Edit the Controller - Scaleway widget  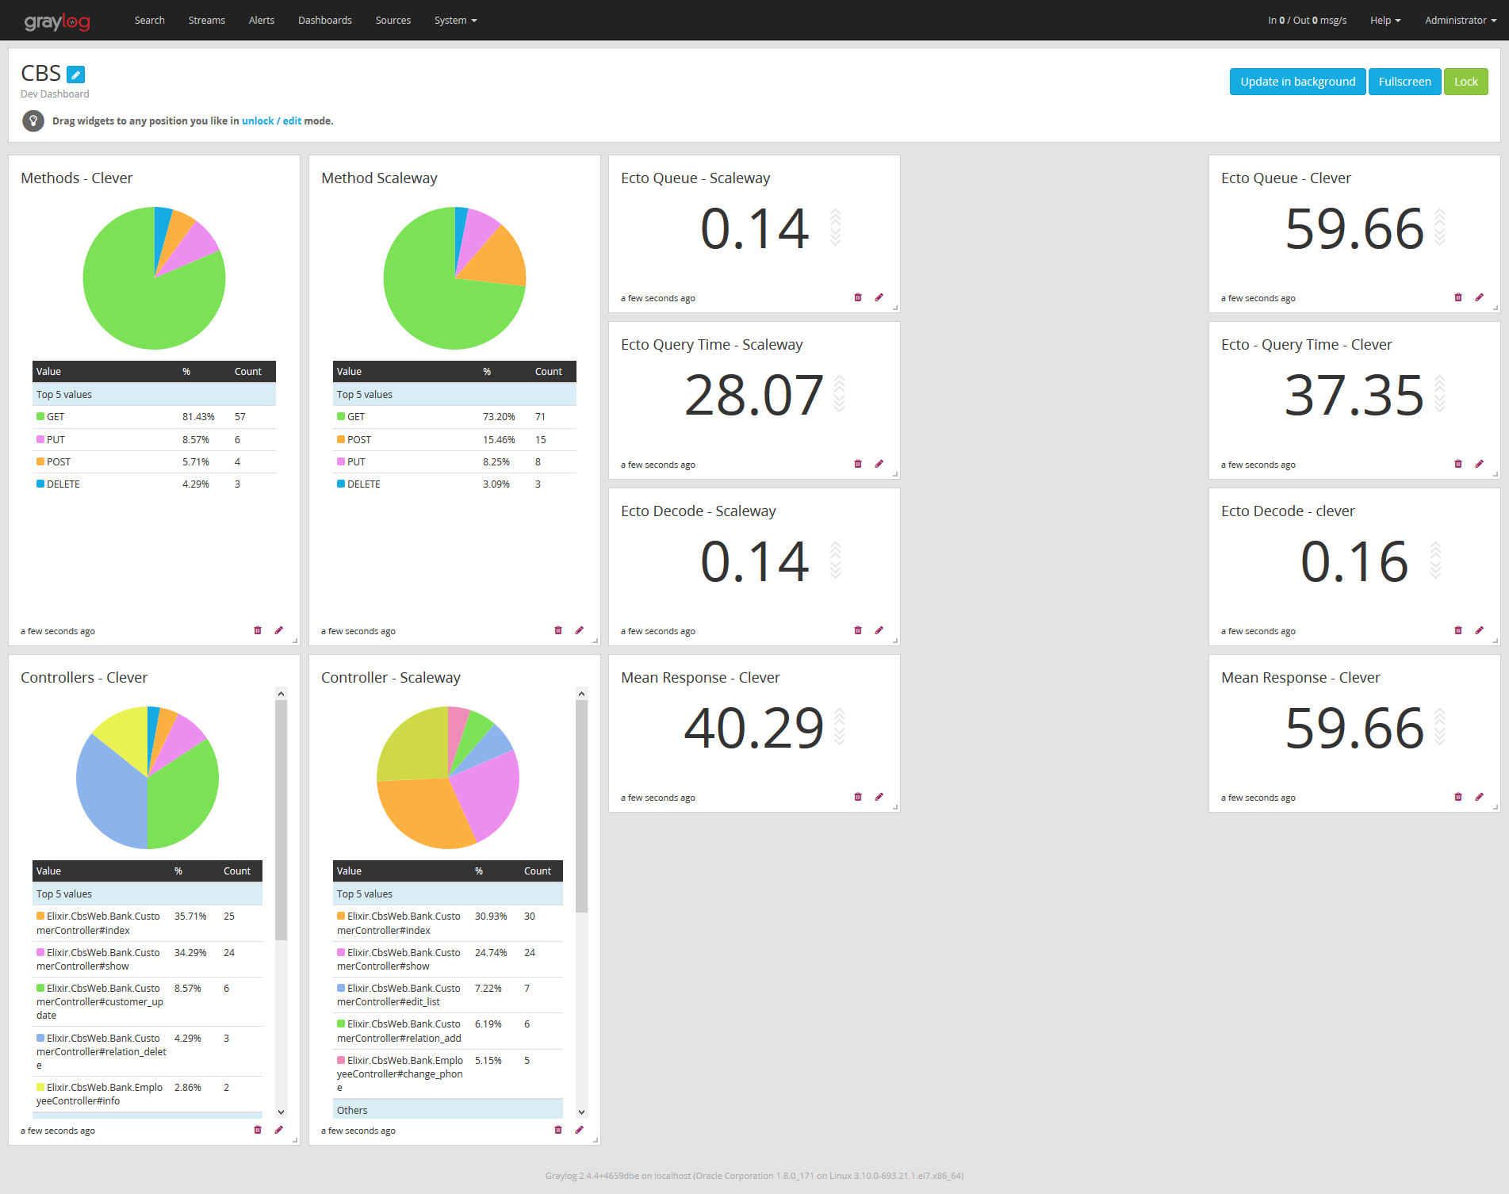[x=580, y=1130]
